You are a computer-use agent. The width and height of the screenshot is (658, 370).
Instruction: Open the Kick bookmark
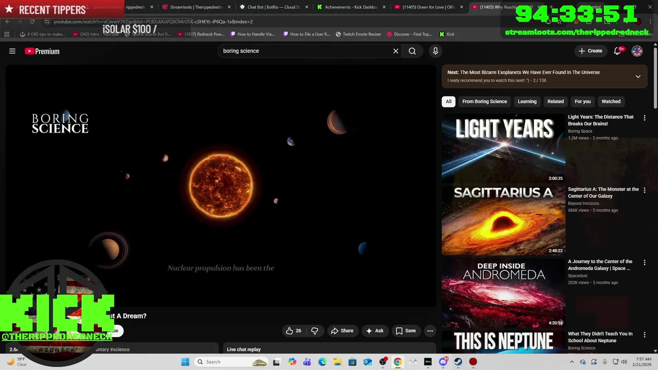tap(447, 34)
